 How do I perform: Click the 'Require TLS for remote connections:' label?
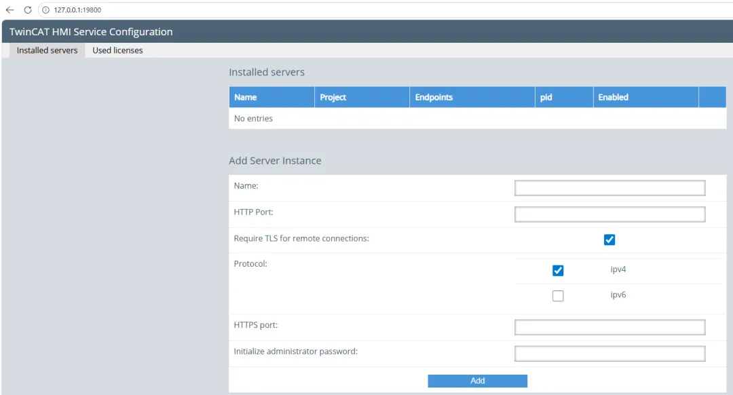[301, 238]
